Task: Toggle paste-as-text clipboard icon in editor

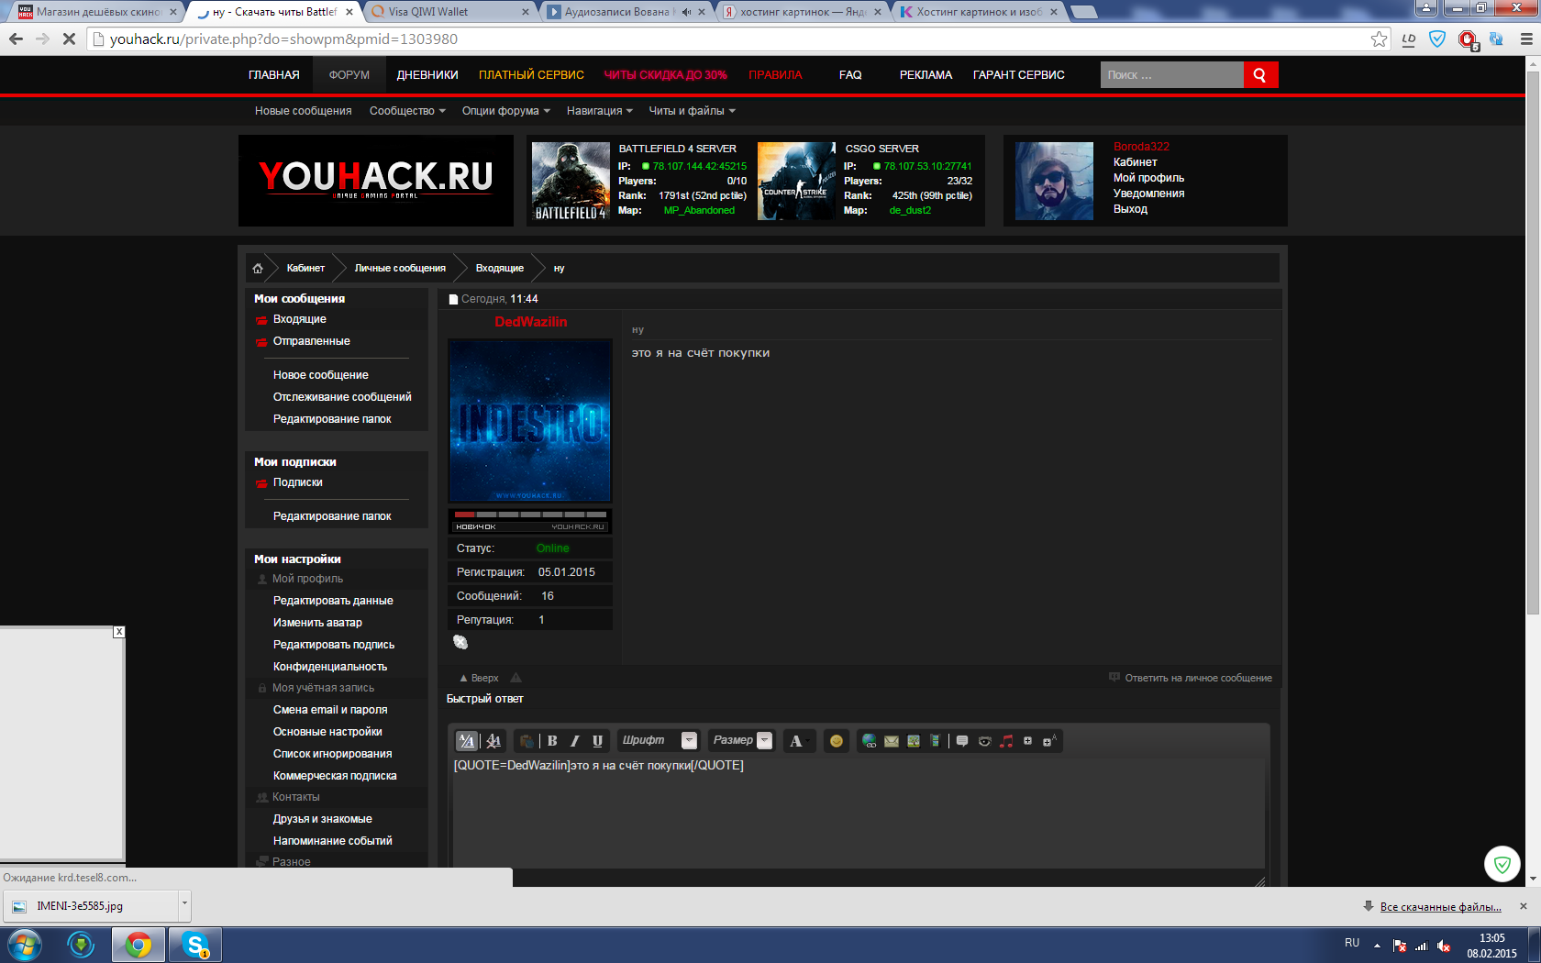Action: tap(527, 741)
